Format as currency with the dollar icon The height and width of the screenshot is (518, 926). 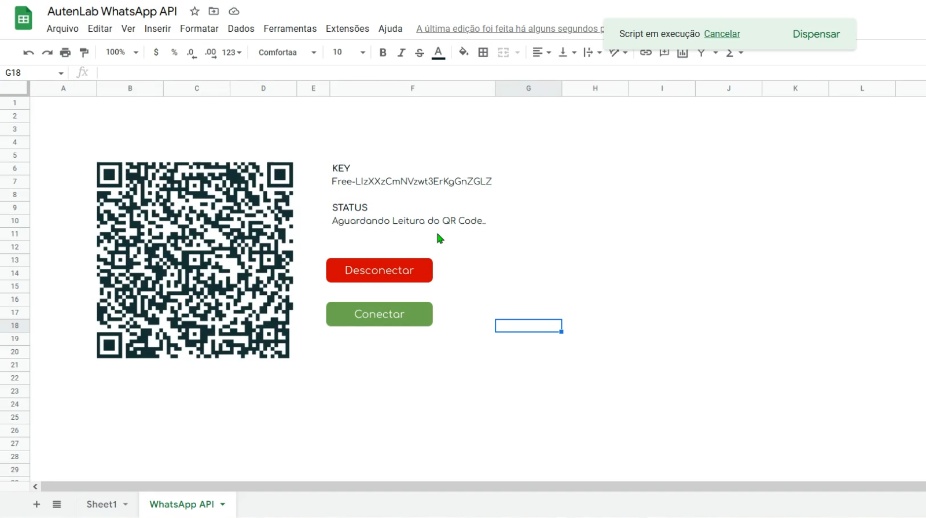tap(156, 52)
